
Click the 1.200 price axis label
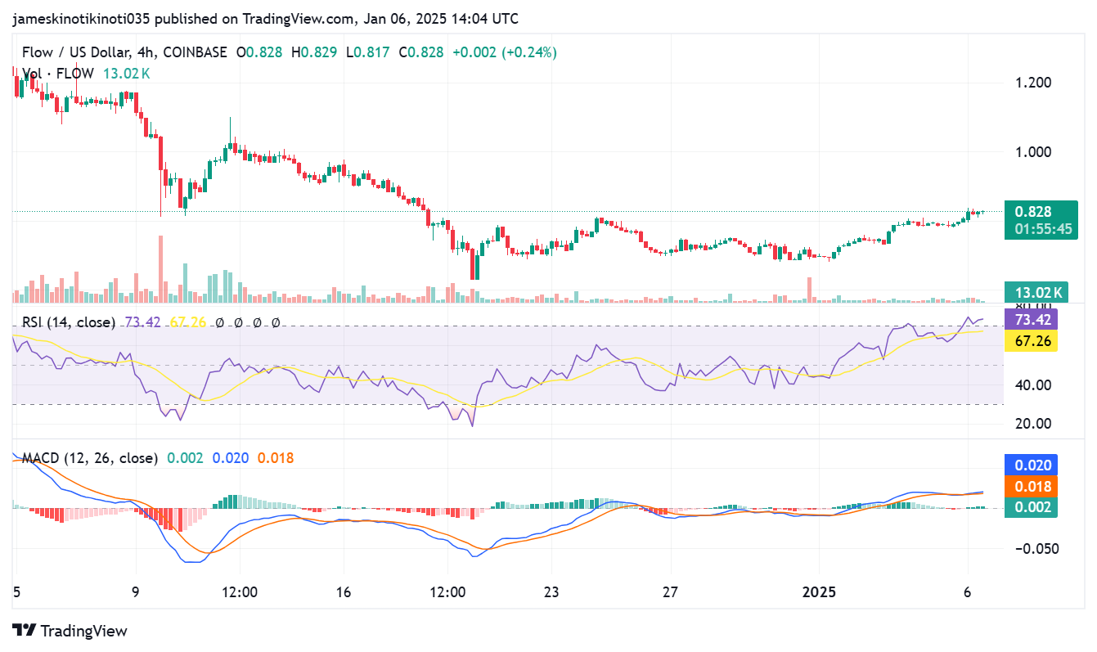pos(1032,83)
